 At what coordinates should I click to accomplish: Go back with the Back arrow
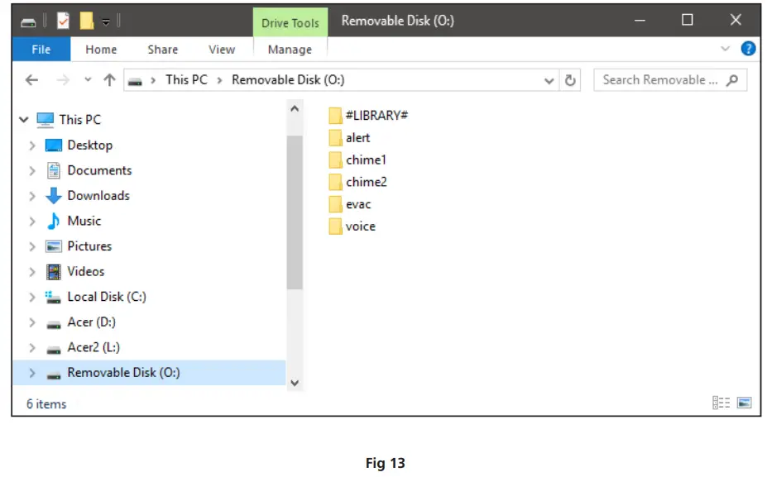[x=31, y=79]
